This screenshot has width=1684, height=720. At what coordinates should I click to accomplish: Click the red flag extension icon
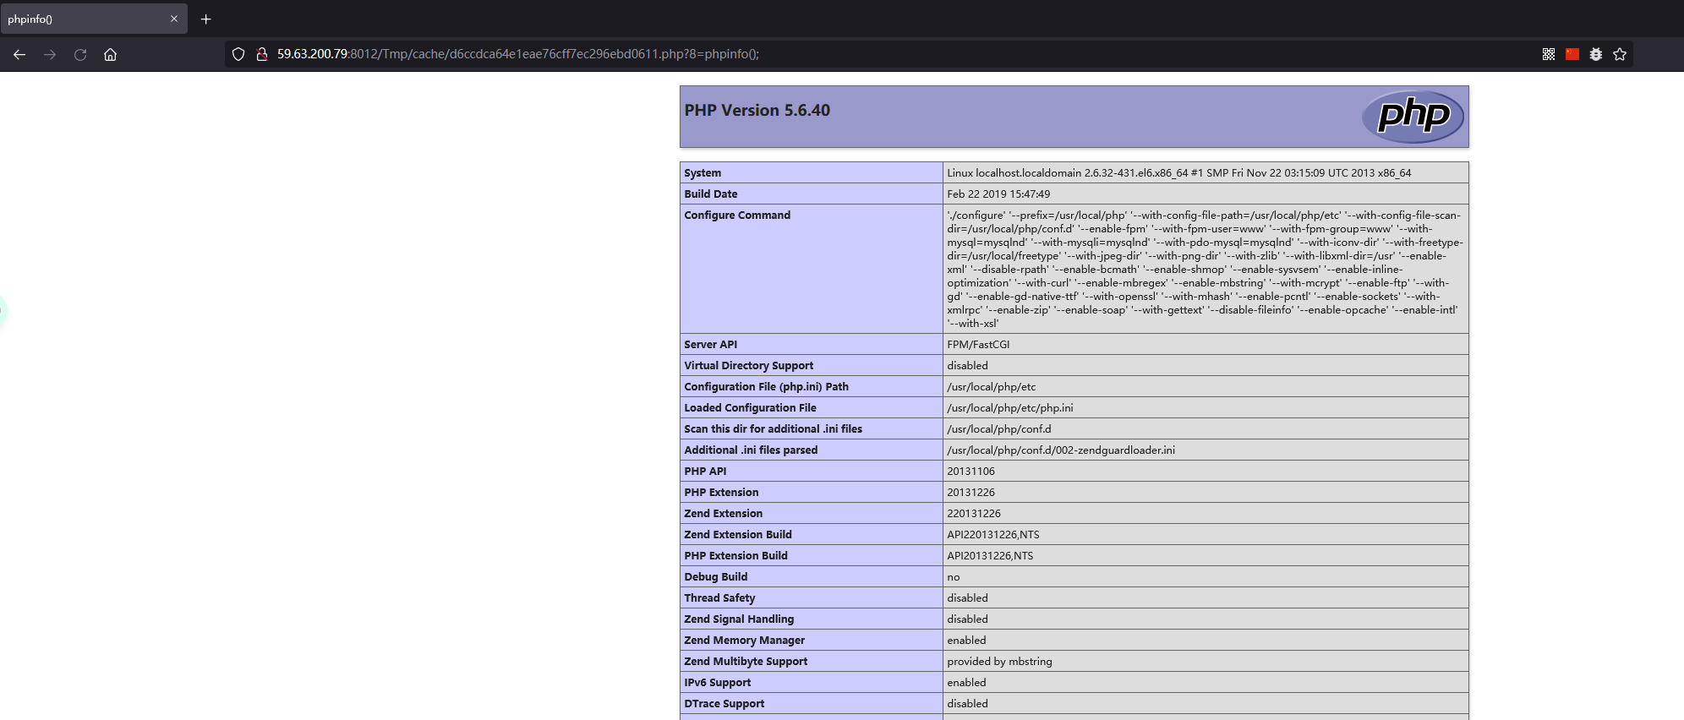coord(1572,54)
